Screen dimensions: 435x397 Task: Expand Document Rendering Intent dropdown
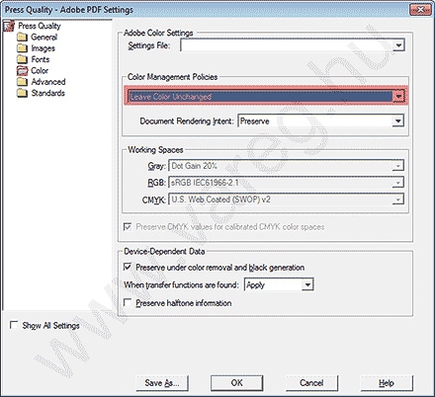click(398, 120)
